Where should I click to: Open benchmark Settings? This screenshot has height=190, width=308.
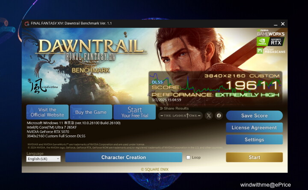[255, 140]
